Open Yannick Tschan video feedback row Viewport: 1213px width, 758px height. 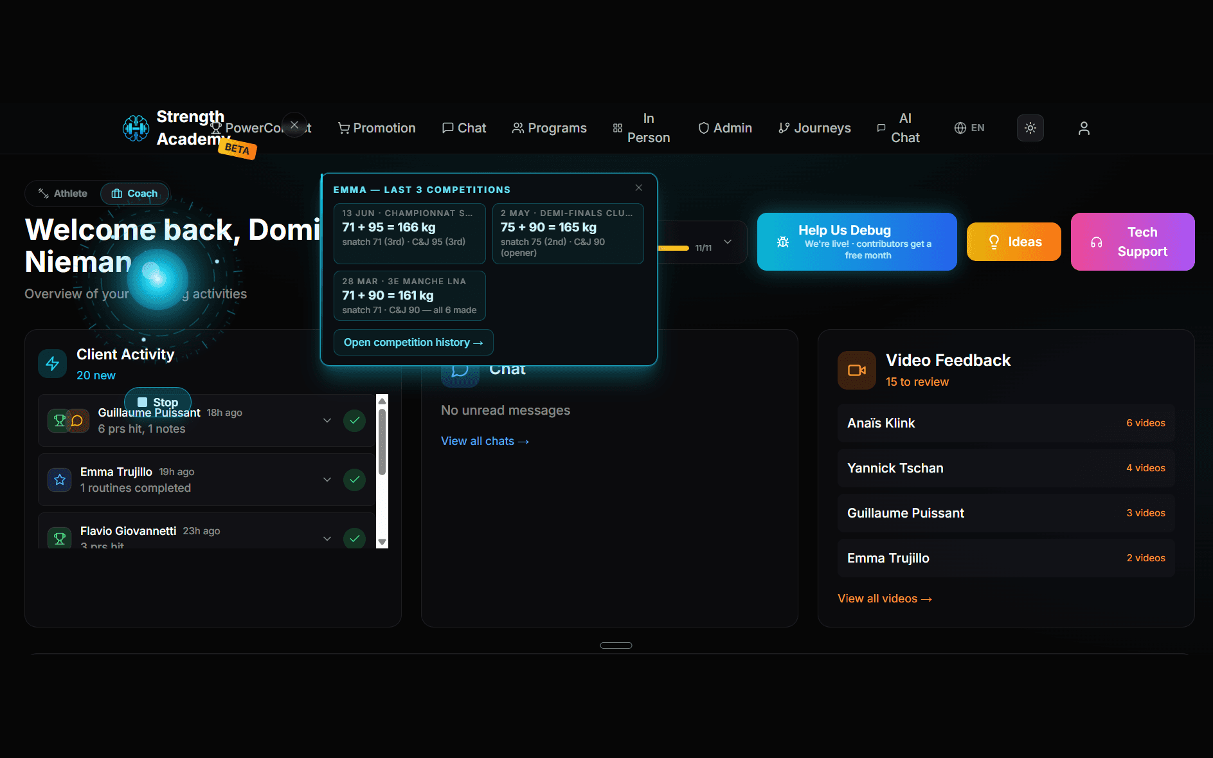tap(1006, 468)
